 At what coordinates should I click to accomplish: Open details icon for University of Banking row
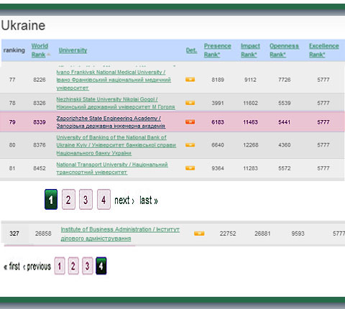point(190,145)
